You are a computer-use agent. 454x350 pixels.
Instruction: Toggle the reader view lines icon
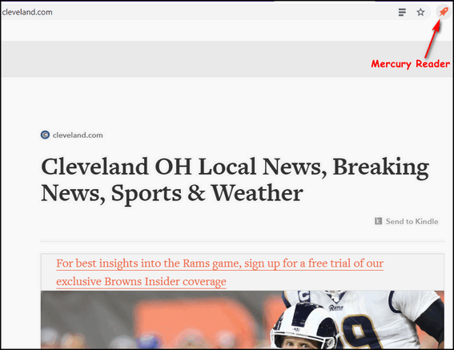[x=402, y=12]
